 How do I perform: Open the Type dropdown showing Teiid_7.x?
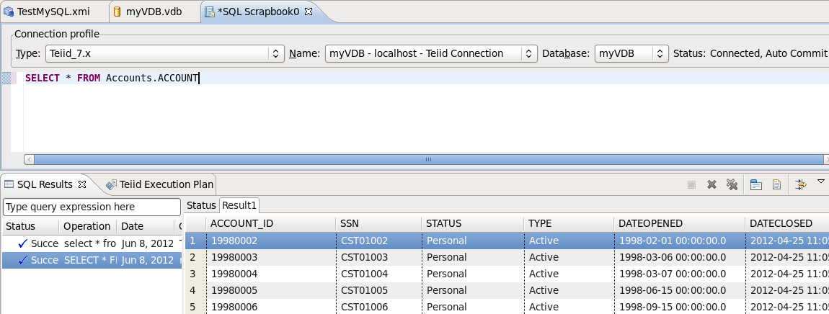coord(164,53)
